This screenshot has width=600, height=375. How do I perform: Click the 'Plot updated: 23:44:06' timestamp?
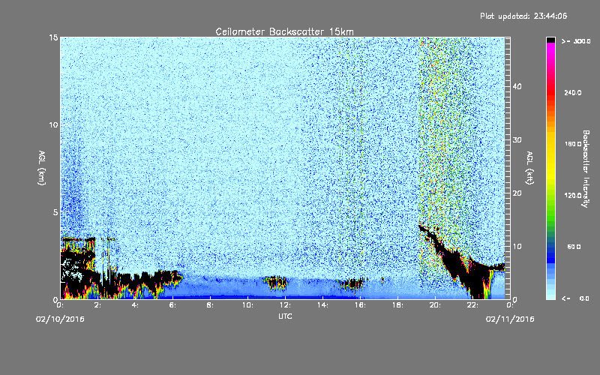point(523,16)
